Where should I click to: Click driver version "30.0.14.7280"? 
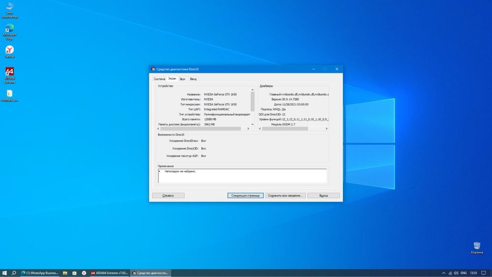click(290, 99)
